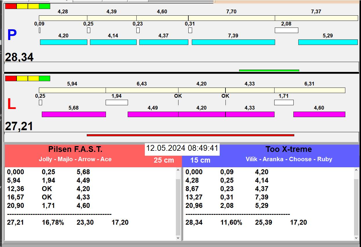Select the cyan 5,29 run bar in lane P
The height and width of the screenshot is (247, 361).
328,42
